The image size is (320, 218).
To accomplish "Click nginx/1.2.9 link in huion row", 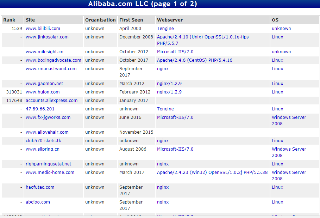I will tap(169, 92).
